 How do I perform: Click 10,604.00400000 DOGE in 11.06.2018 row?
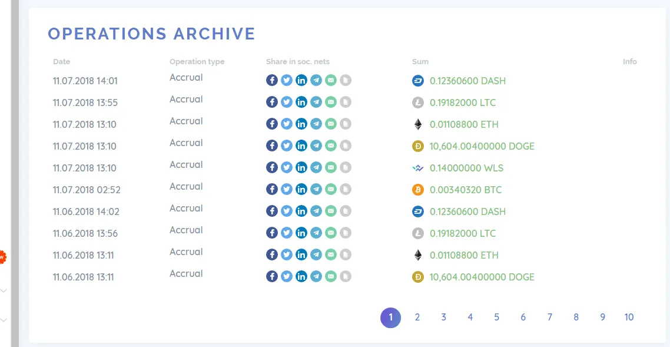coord(482,277)
